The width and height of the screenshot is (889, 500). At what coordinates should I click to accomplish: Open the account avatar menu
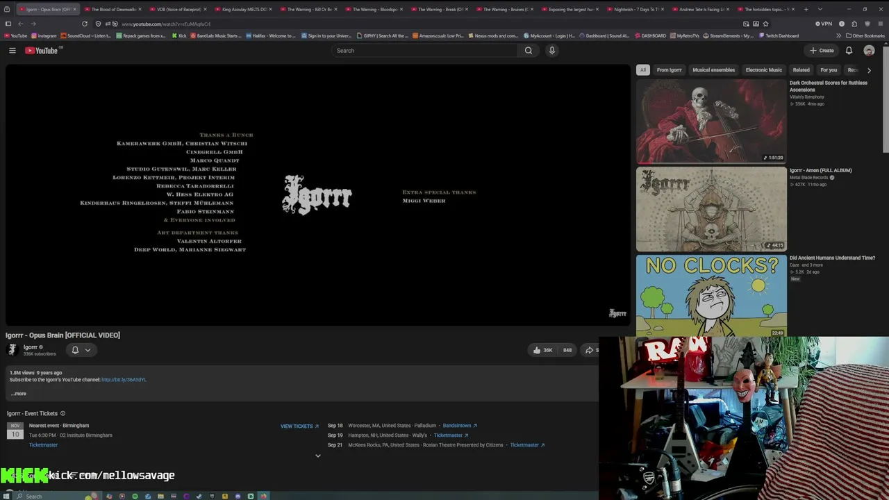tap(869, 50)
